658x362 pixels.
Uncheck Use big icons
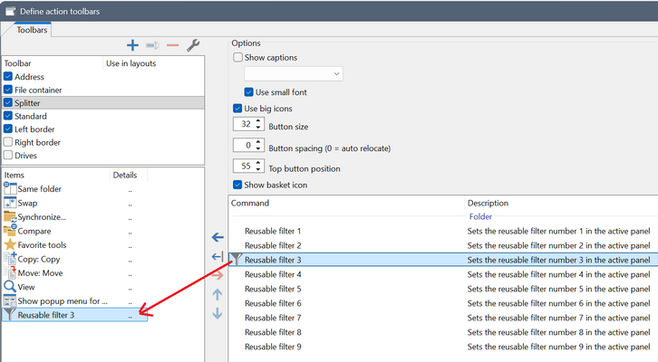[238, 109]
